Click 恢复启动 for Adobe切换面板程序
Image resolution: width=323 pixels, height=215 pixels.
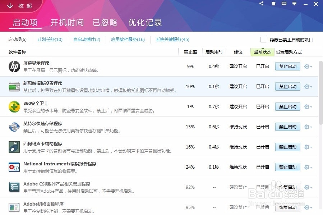click(287, 207)
